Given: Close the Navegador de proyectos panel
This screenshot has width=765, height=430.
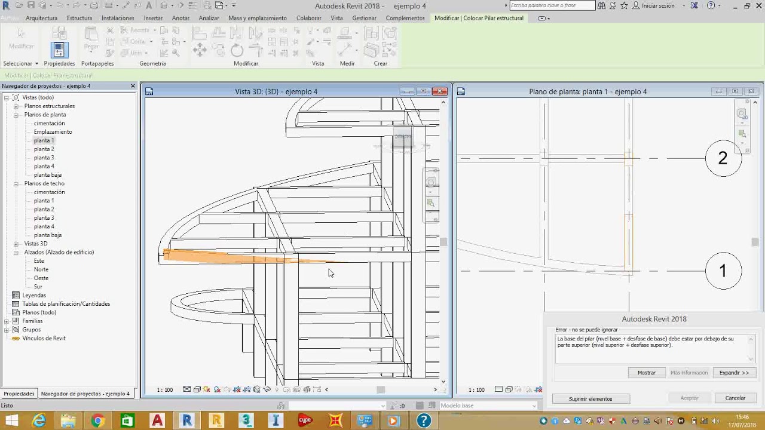Looking at the screenshot, I should [x=133, y=86].
